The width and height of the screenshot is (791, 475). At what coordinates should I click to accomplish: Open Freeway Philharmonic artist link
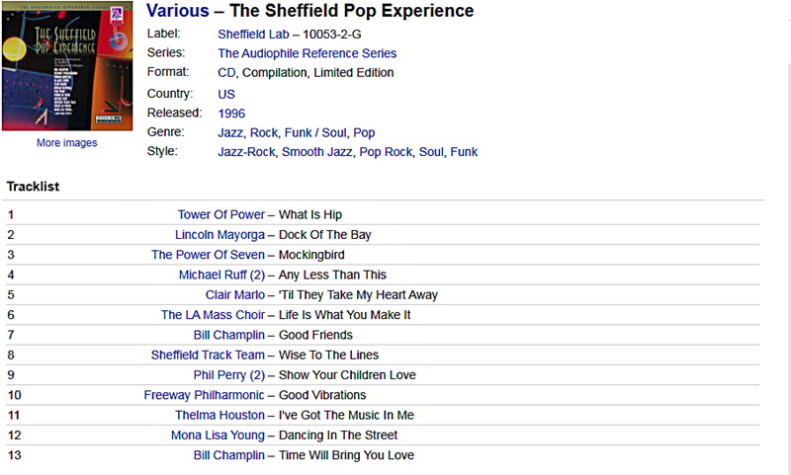pos(204,395)
